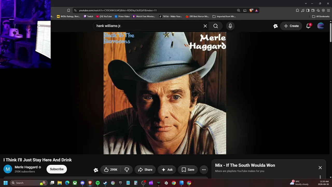Open the more actions menu for video

pos(204,170)
